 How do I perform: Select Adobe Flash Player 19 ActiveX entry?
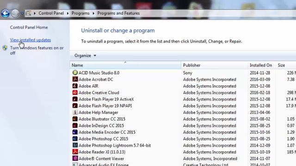pos(106,99)
